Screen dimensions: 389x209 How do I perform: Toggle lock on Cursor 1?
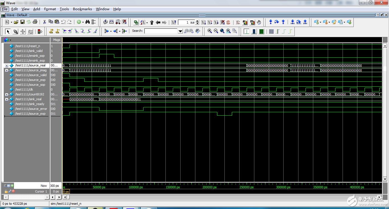pos(6,191)
